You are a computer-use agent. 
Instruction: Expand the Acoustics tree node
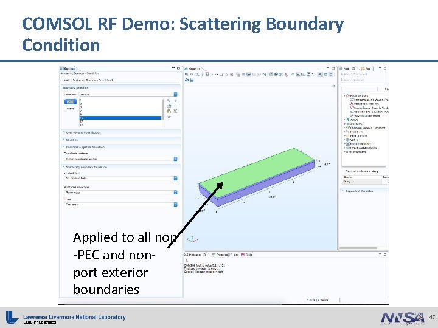pyautogui.click(x=344, y=123)
